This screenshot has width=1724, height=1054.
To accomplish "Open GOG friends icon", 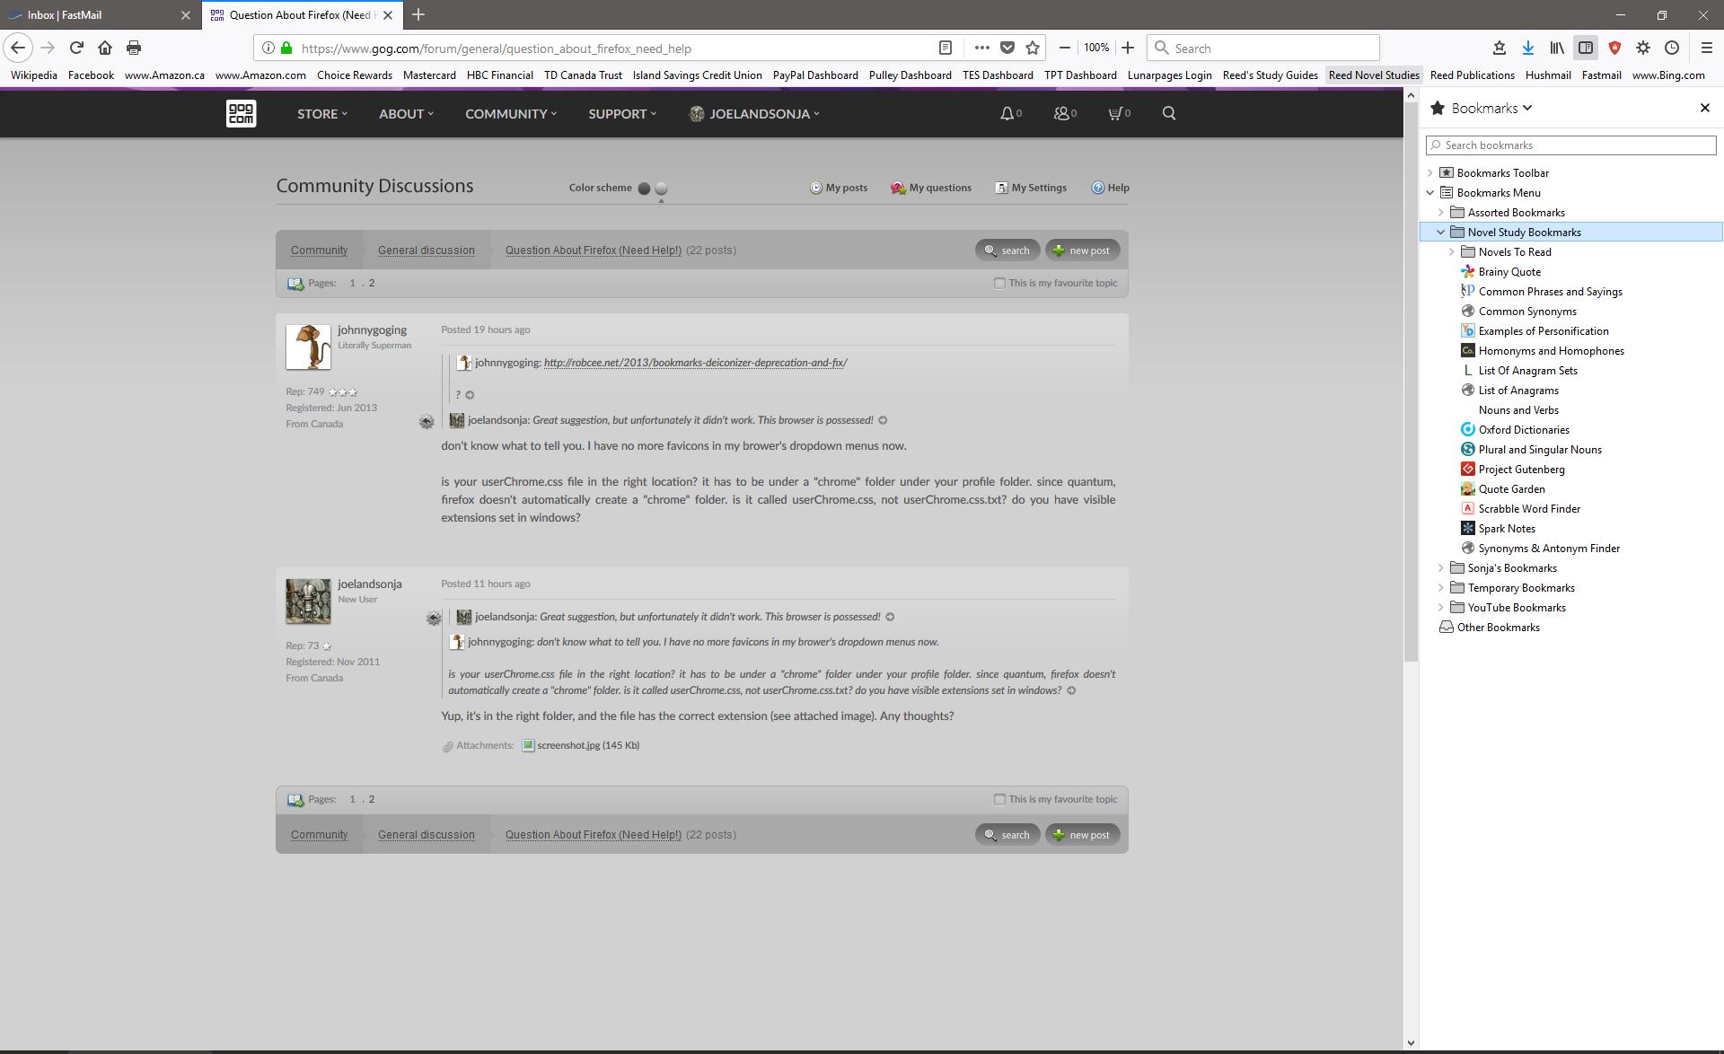I will tap(1065, 113).
